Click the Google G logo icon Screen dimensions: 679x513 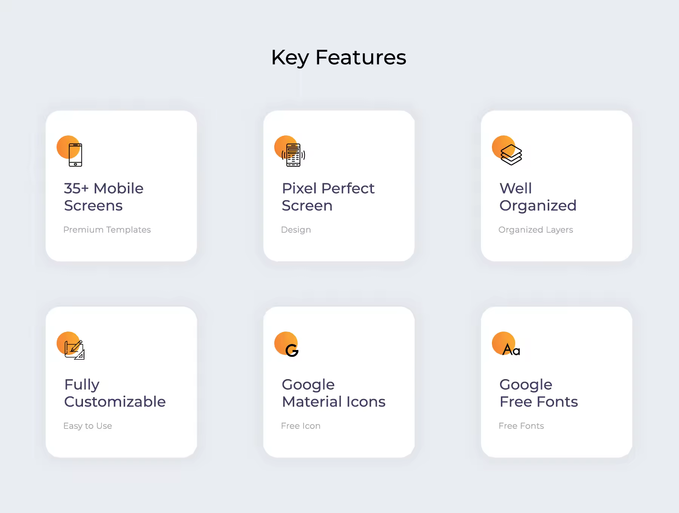pos(292,350)
